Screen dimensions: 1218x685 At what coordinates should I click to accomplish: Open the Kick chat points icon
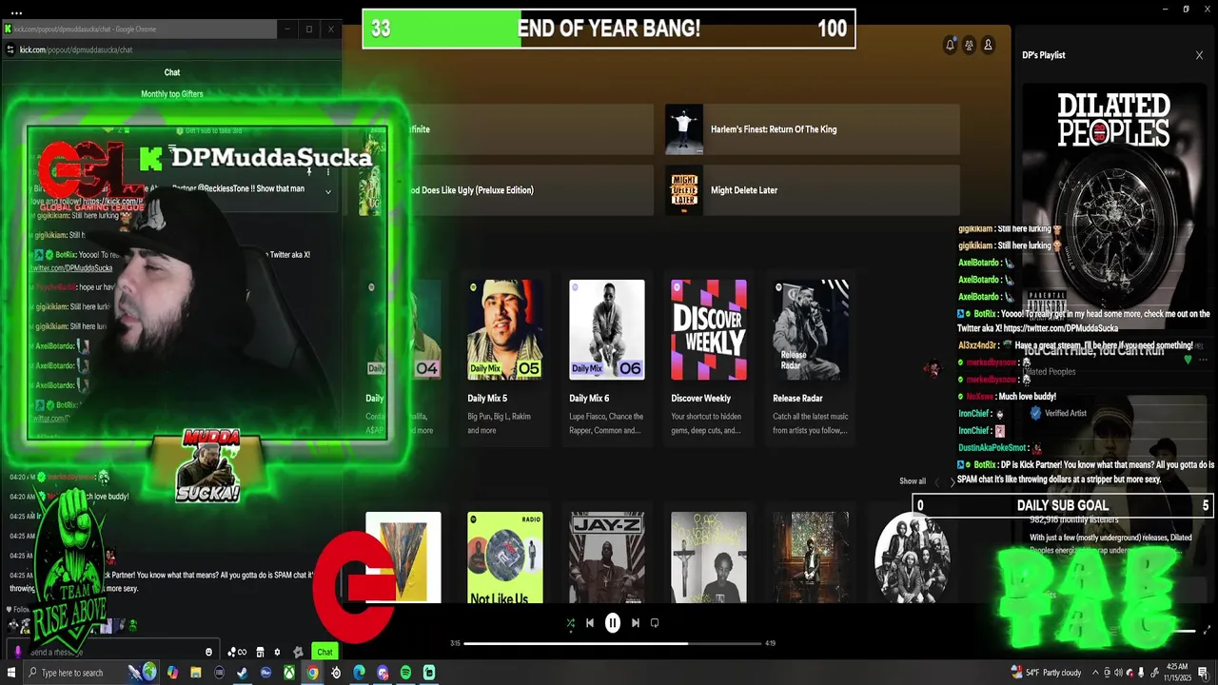(237, 652)
